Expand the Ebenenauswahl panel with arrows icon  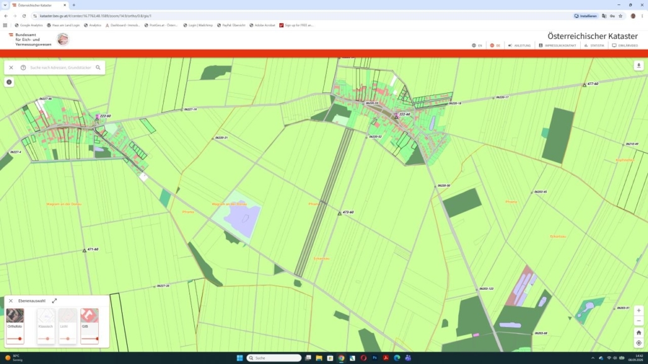(54, 301)
